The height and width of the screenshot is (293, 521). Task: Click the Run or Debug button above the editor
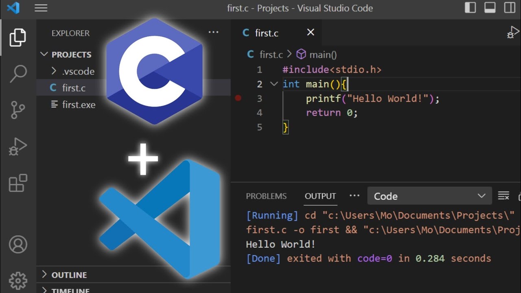[x=513, y=32]
